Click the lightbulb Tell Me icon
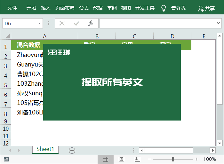Screen dimensions: 224x164 164,8
